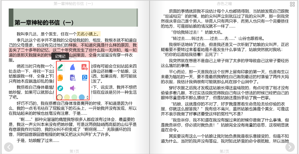Viewport: 299px width, 154px height.
Task: Click the 第1页 page label
Action: pyautogui.click(x=74, y=151)
